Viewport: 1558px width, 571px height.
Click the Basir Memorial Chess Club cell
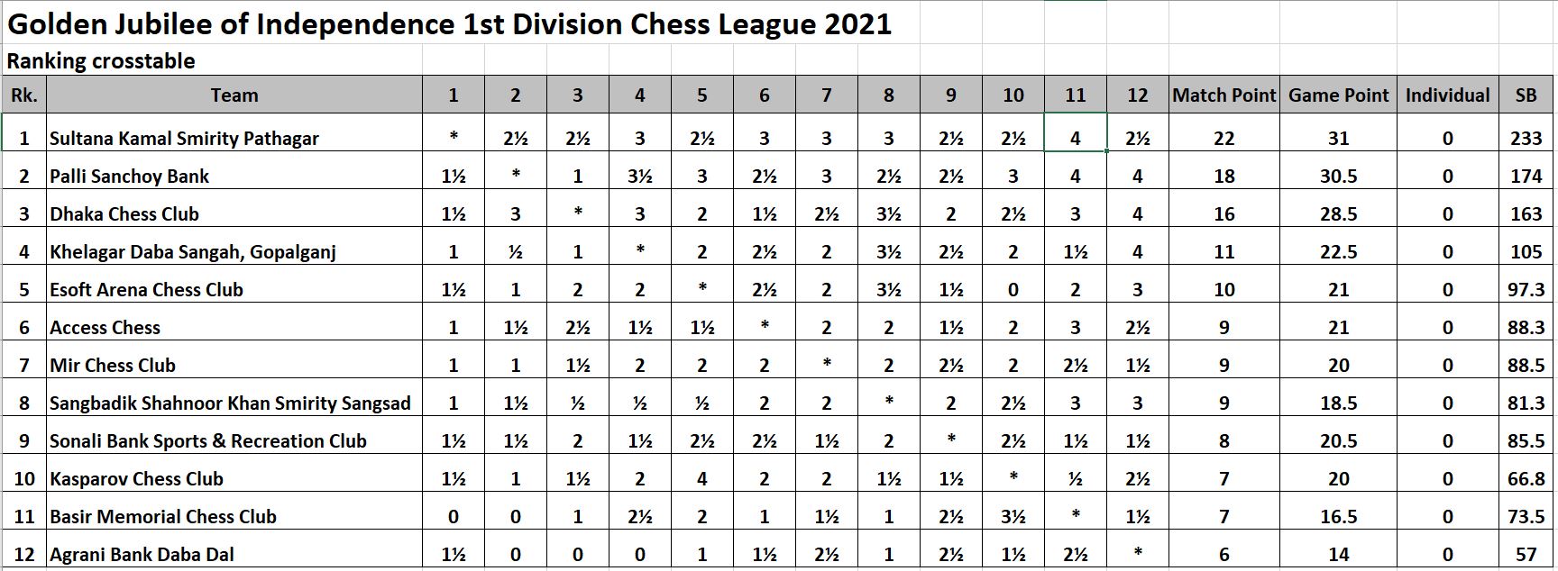tap(234, 516)
